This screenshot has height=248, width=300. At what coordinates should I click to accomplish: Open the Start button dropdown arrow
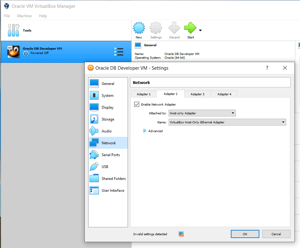pyautogui.click(x=200, y=30)
